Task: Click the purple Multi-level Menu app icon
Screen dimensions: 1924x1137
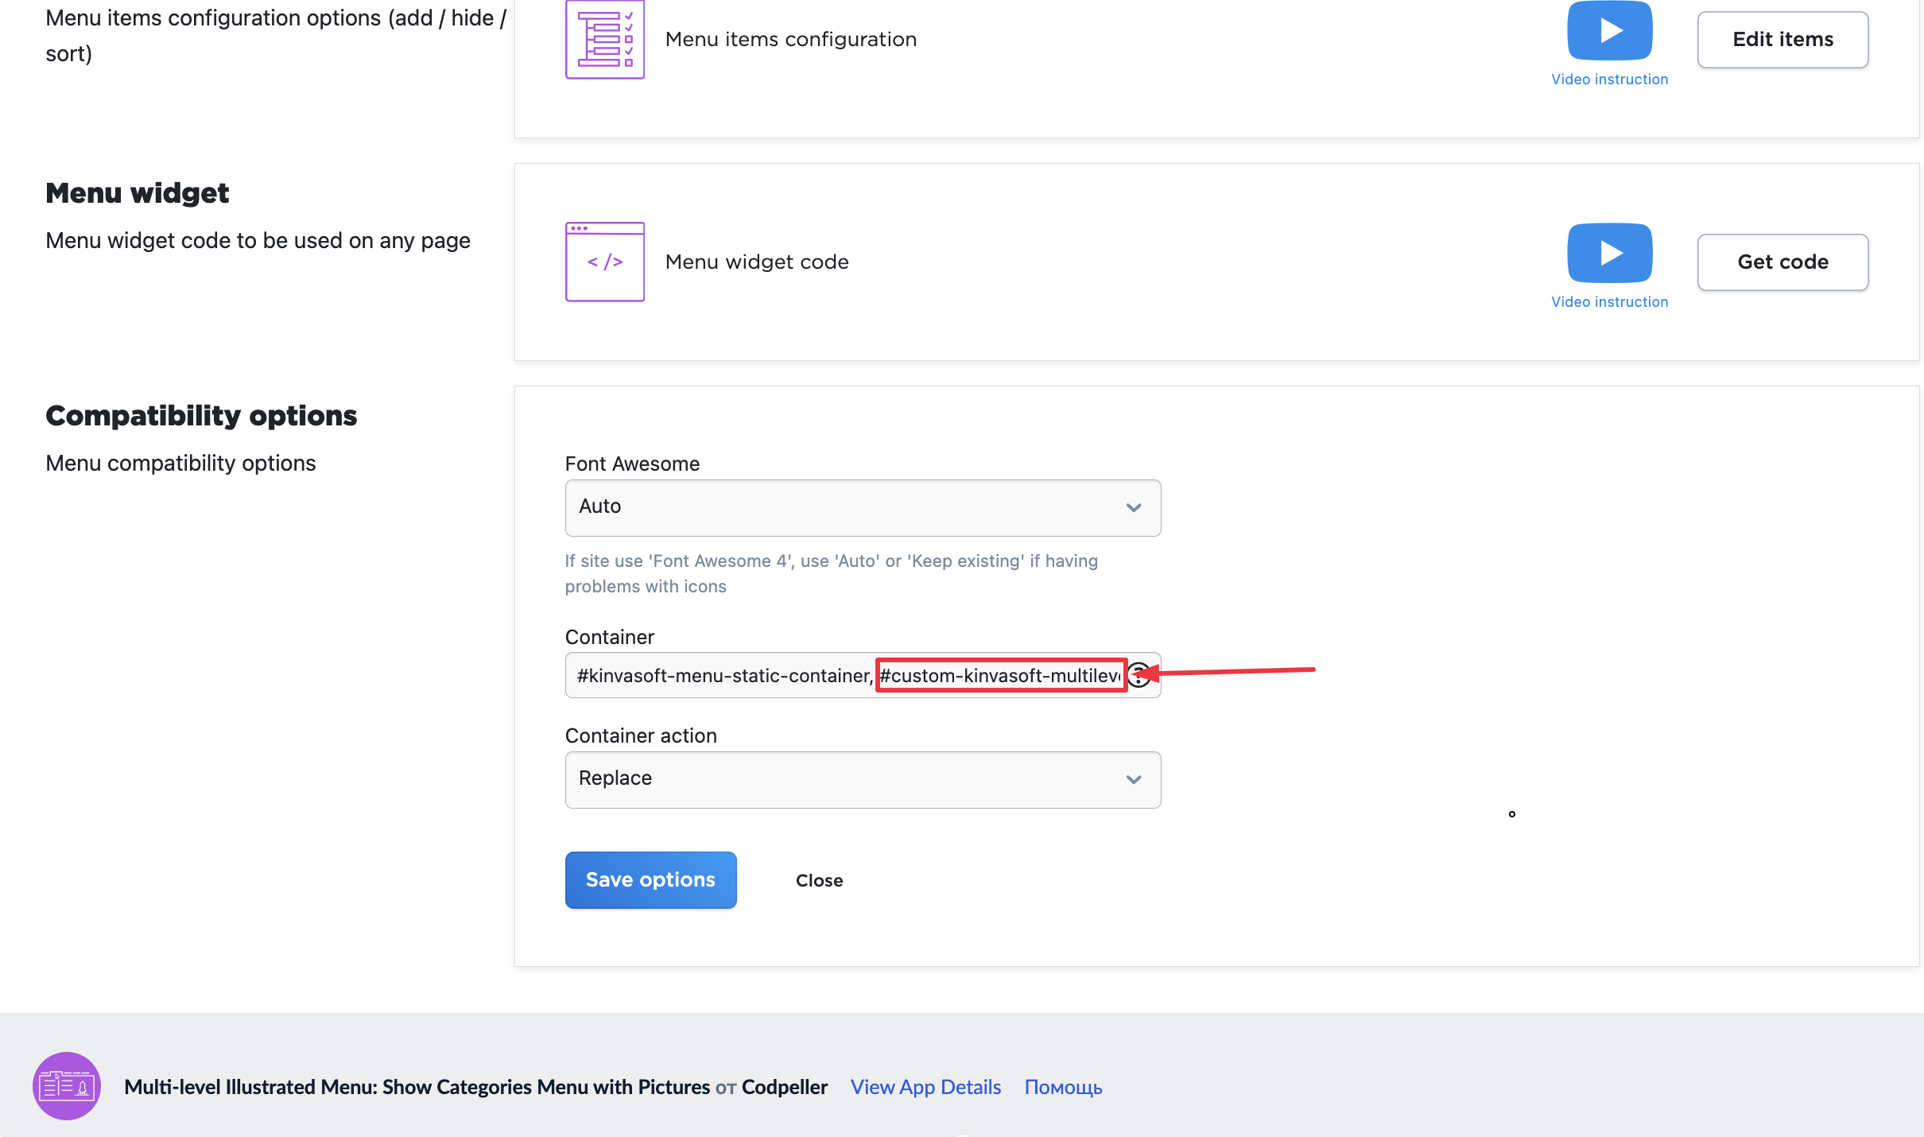Action: (67, 1086)
